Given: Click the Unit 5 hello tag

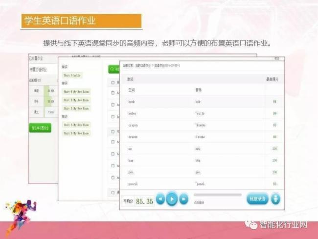Looking at the screenshot, I should [x=72, y=75].
